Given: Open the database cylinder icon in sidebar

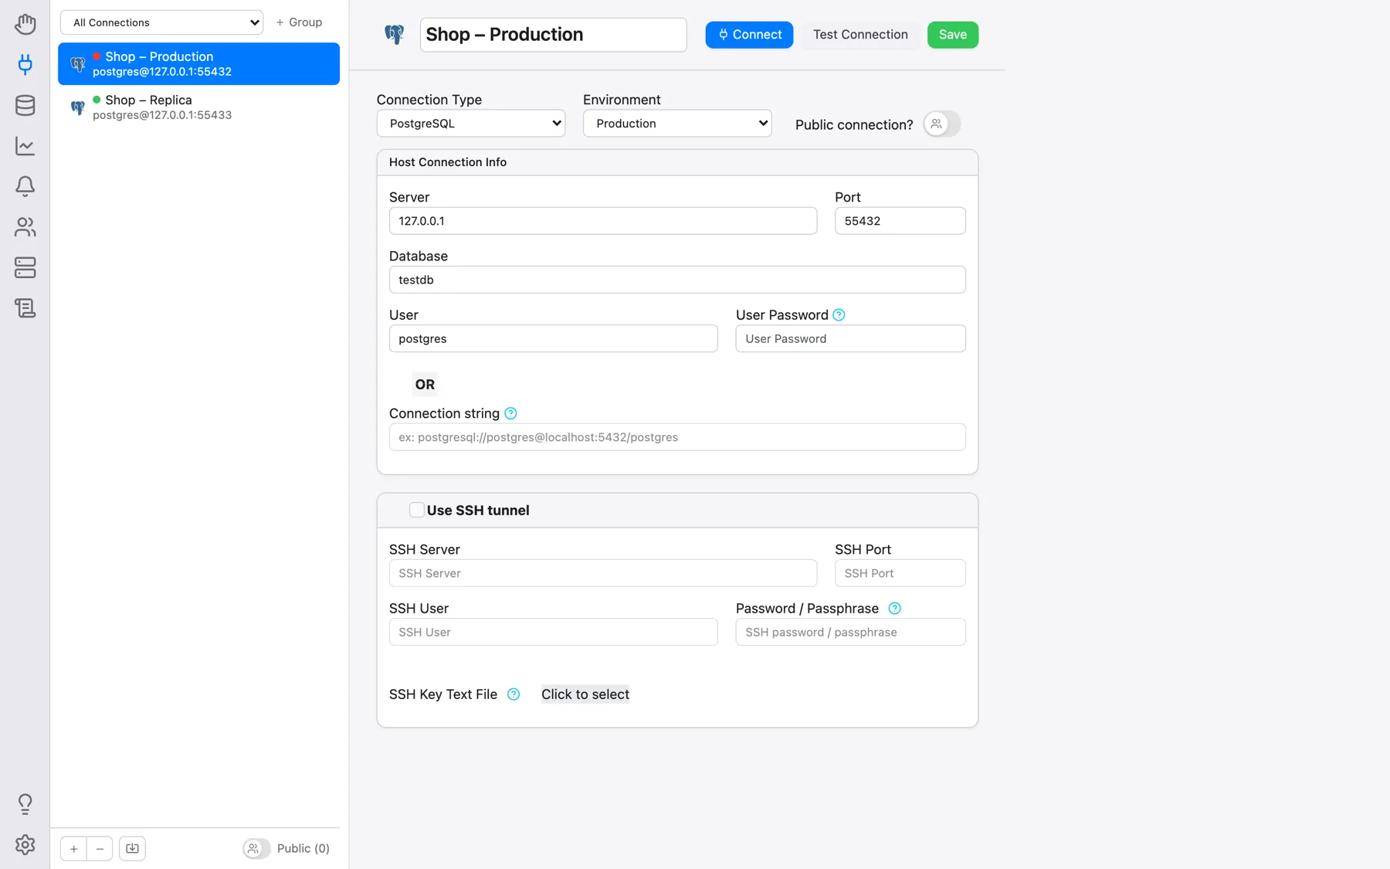Looking at the screenshot, I should tap(25, 105).
